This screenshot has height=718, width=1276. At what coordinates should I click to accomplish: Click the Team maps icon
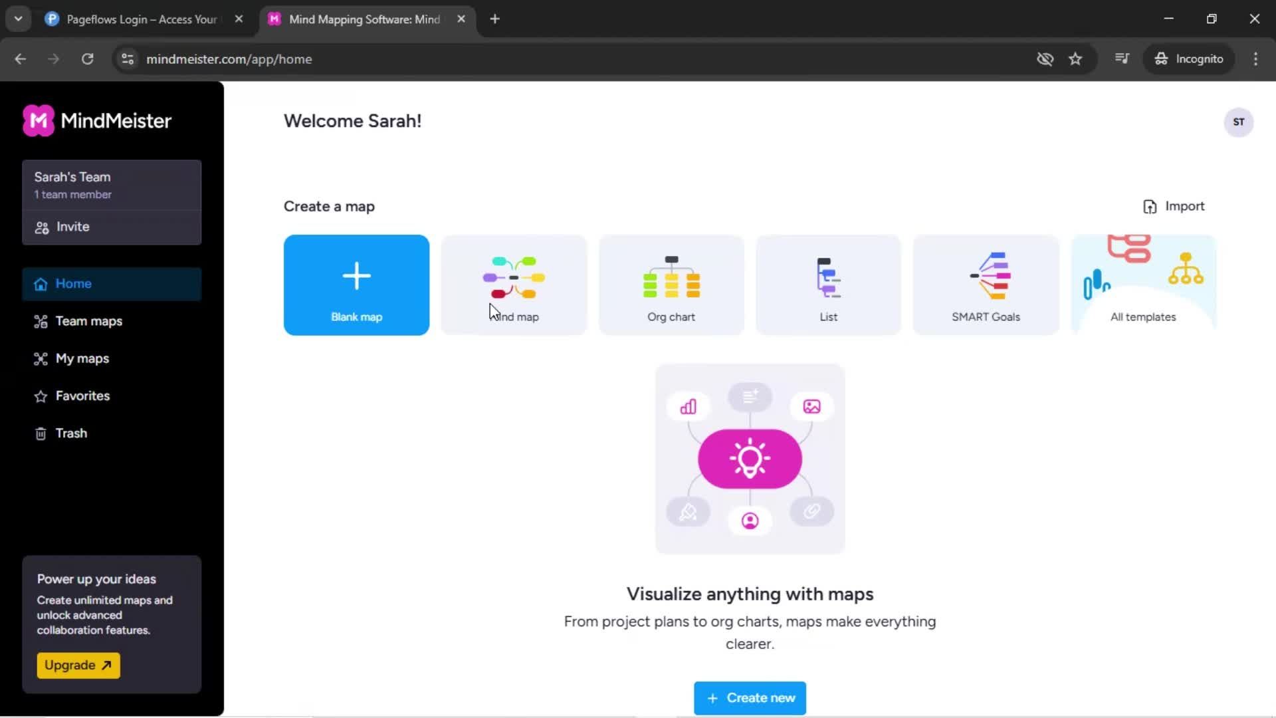[41, 322]
